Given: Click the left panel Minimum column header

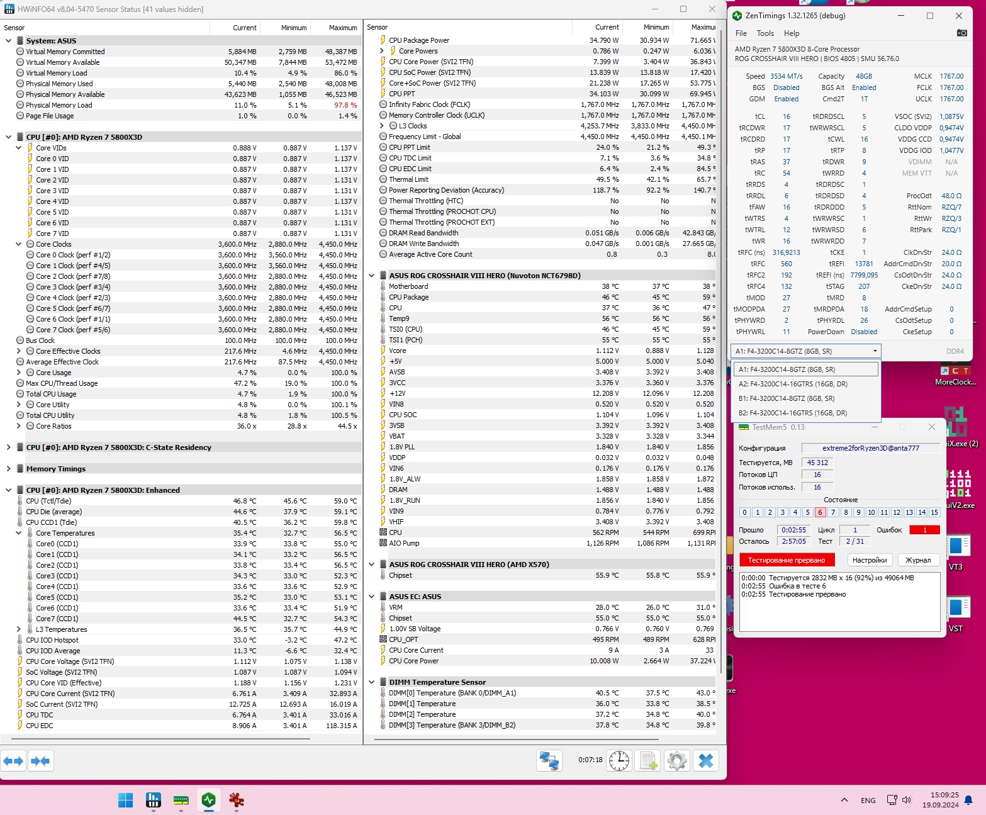Looking at the screenshot, I should click(285, 28).
